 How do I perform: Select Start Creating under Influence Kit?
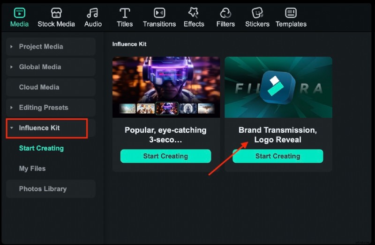point(41,148)
